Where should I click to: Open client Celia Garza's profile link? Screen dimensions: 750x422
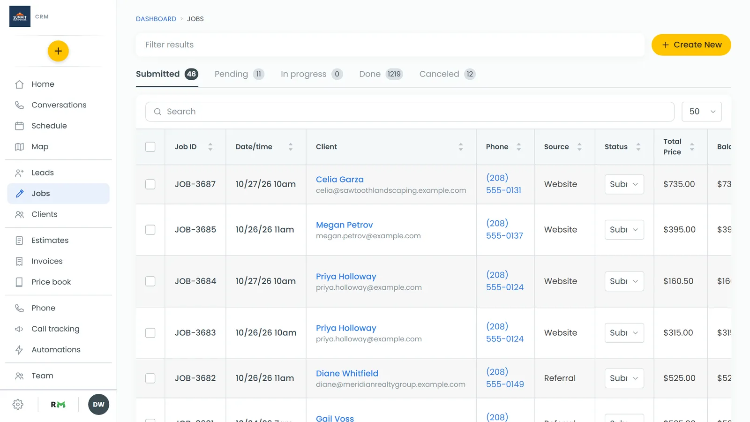(x=340, y=180)
